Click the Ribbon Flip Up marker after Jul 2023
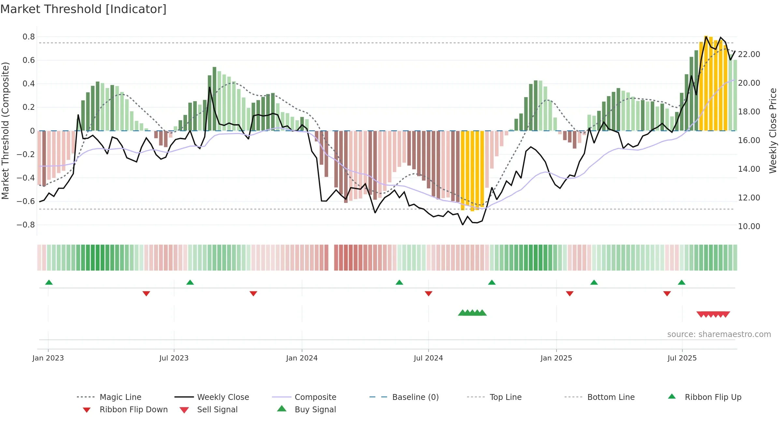 point(190,282)
